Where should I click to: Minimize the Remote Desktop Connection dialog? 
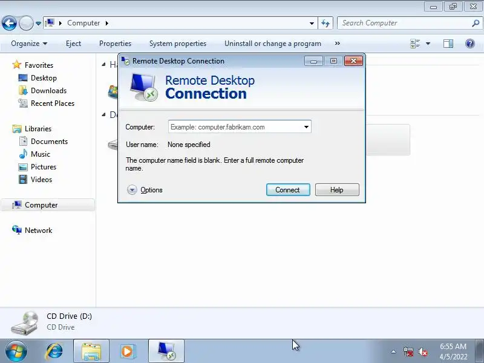(313, 61)
